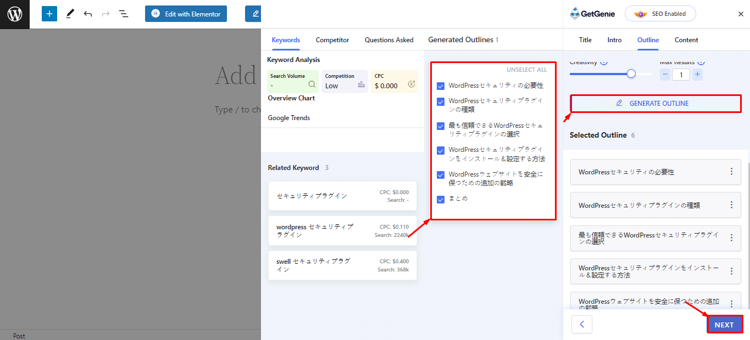Click the GENERATE OUTLINE button

[x=656, y=103]
